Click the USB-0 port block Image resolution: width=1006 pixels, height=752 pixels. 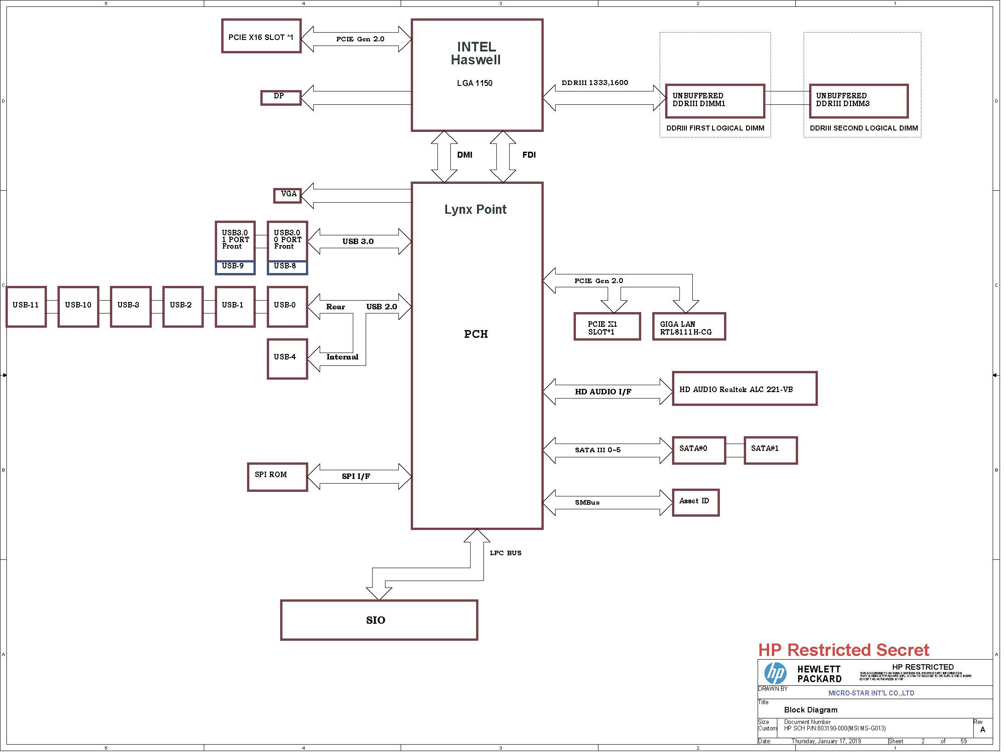point(287,307)
